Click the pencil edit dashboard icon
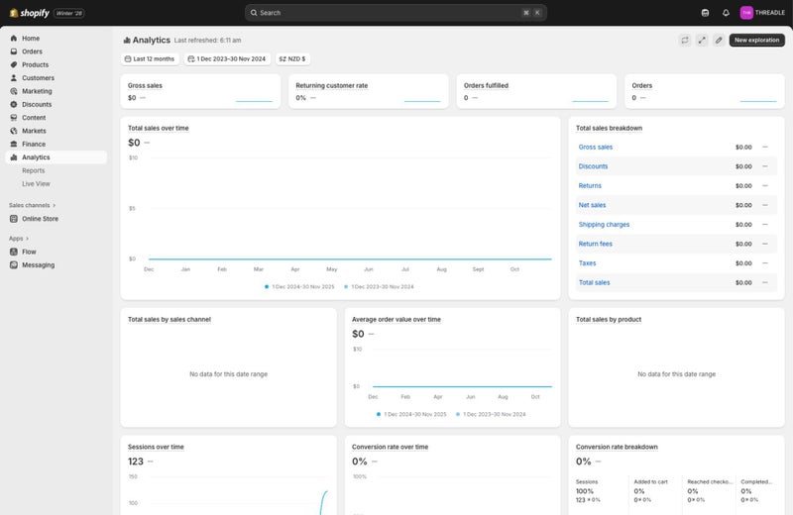This screenshot has width=793, height=515. point(719,41)
